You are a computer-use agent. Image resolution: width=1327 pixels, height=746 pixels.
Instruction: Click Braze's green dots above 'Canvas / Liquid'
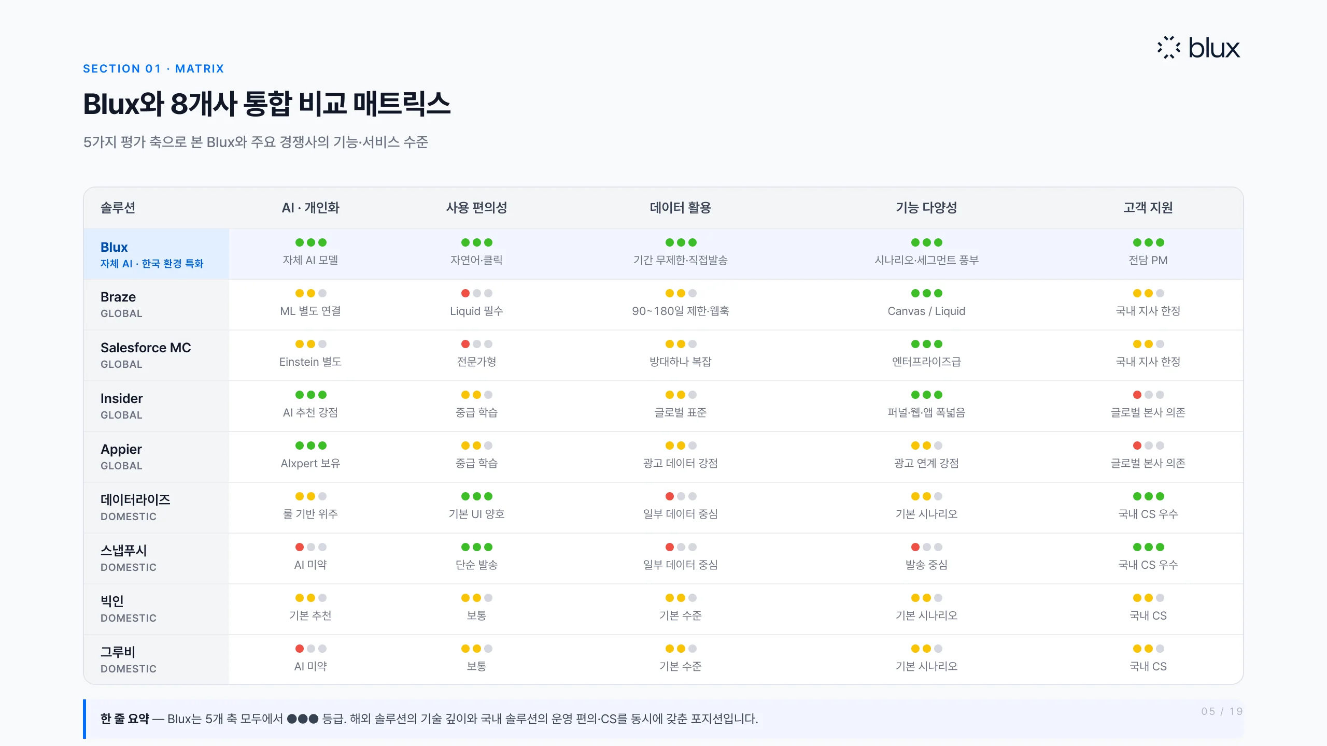pyautogui.click(x=926, y=293)
